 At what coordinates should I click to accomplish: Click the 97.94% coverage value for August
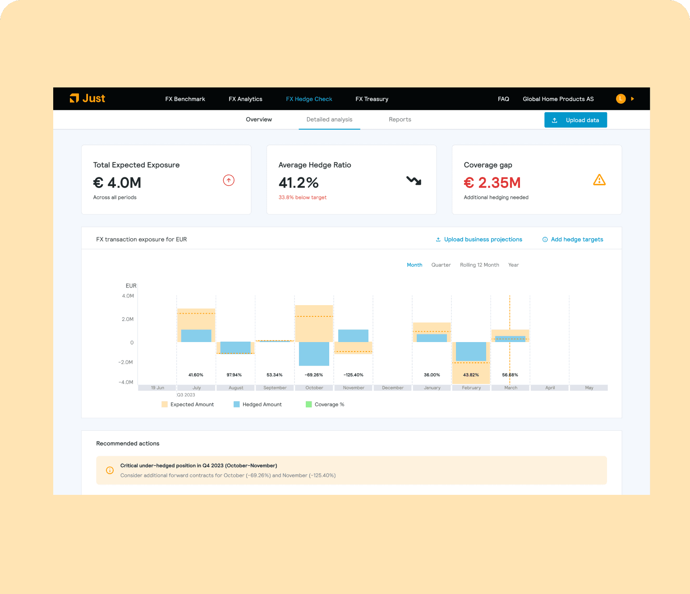click(234, 375)
